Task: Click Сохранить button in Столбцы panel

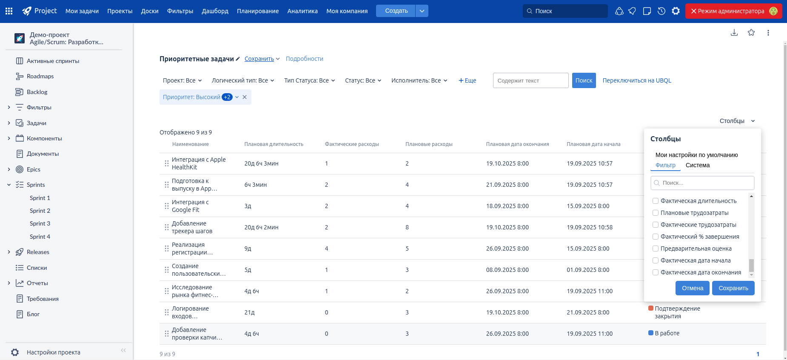Action: click(733, 288)
